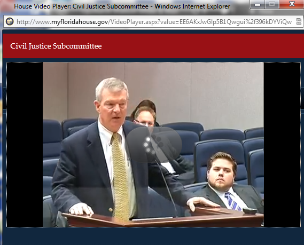This screenshot has width=304, height=245.
Task: Click the Civil Justice Subcommittee heading text
Action: coord(56,46)
